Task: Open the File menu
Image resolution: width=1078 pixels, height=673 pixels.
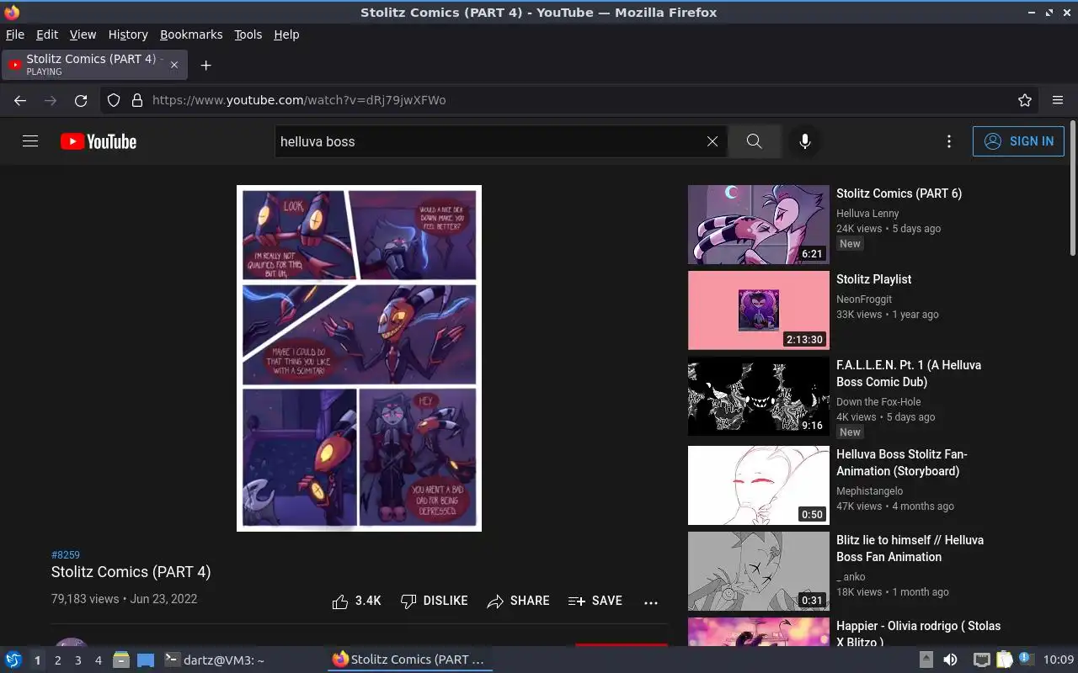Action: tap(15, 34)
